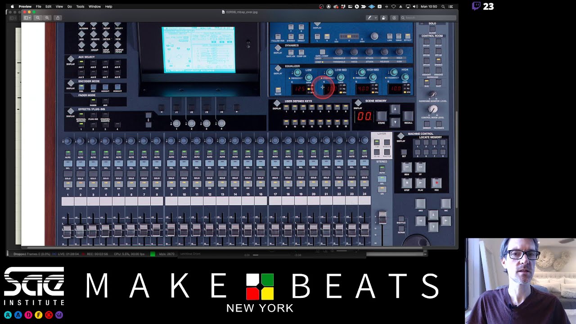Toggle AUX 1 button in Aux Select
This screenshot has width=576, height=324.
tap(81, 63)
